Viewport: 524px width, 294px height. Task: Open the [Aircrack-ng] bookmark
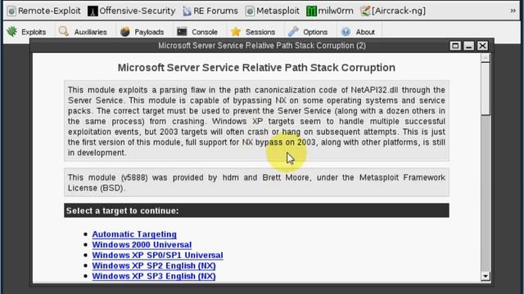[x=393, y=11]
